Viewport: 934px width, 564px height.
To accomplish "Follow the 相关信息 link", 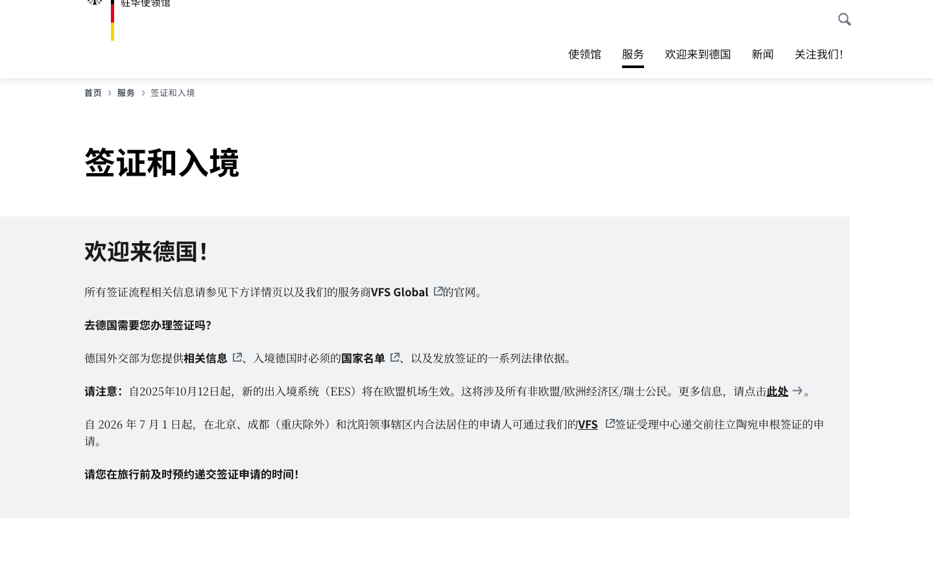I will point(206,358).
